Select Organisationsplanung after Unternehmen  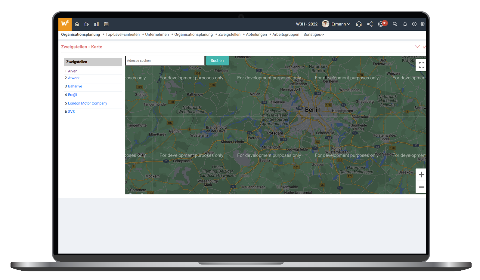pyautogui.click(x=194, y=35)
